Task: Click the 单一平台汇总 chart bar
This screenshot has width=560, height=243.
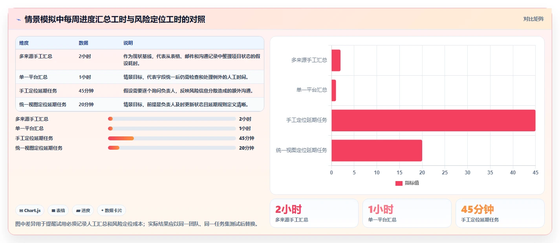Action: tap(333, 91)
